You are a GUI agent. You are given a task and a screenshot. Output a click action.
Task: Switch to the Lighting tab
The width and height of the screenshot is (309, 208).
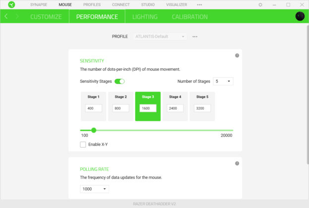[x=145, y=17]
